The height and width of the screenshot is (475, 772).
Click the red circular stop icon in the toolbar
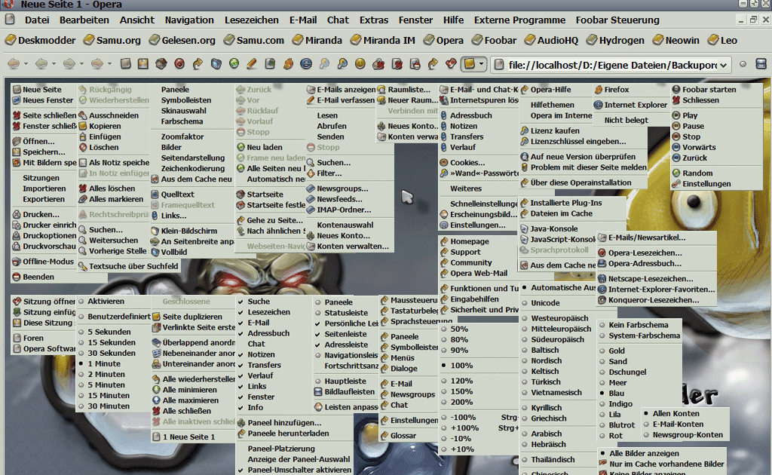(x=179, y=64)
